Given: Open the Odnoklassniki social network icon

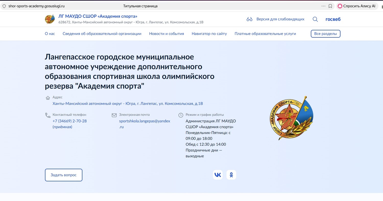Looking at the screenshot, I should coord(231,175).
